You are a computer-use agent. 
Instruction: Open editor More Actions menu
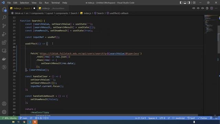coord(216,8)
